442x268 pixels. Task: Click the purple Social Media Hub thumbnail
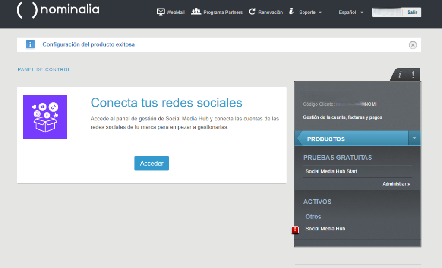pyautogui.click(x=45, y=117)
